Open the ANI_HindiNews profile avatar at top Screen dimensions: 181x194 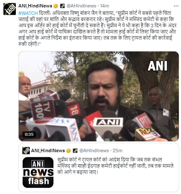[x=10, y=9]
